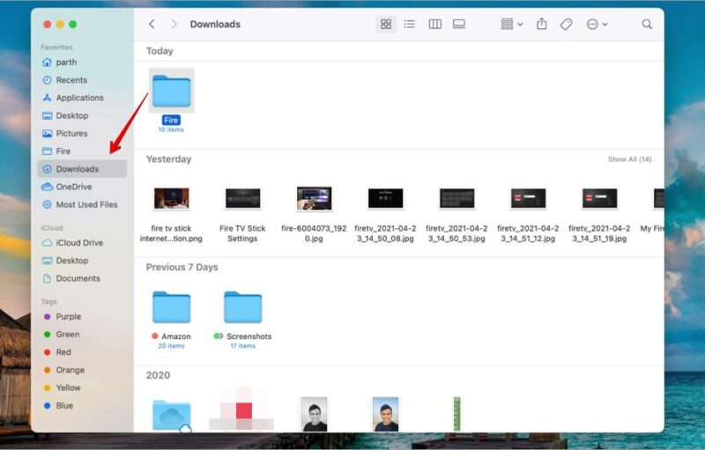Switch to gallery view in toolbar
705x450 pixels.
point(459,25)
